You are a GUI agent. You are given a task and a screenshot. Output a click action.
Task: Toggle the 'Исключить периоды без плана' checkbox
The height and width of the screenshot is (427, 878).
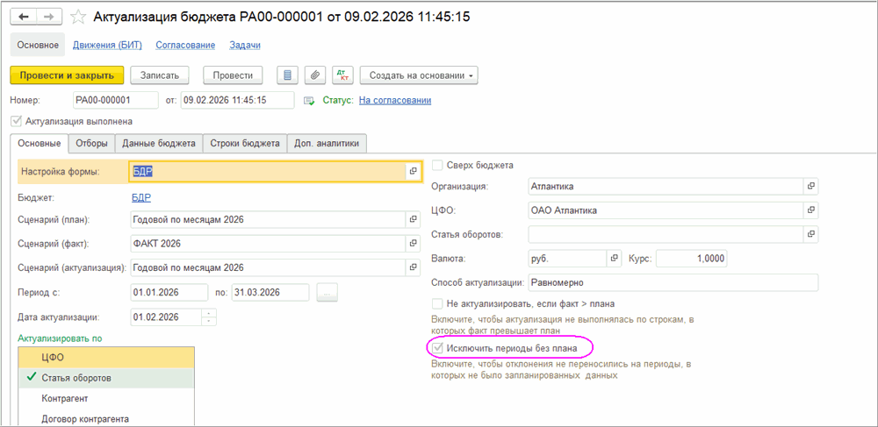pos(437,348)
